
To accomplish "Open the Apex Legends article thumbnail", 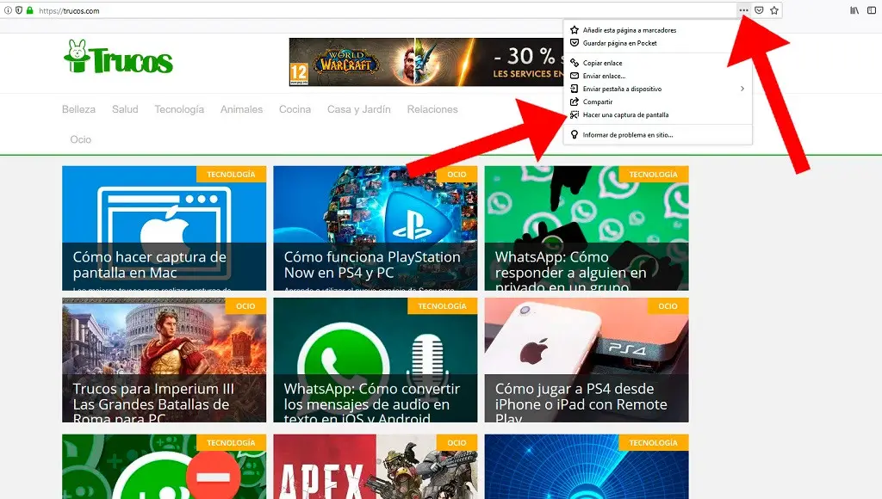I will coord(376,466).
